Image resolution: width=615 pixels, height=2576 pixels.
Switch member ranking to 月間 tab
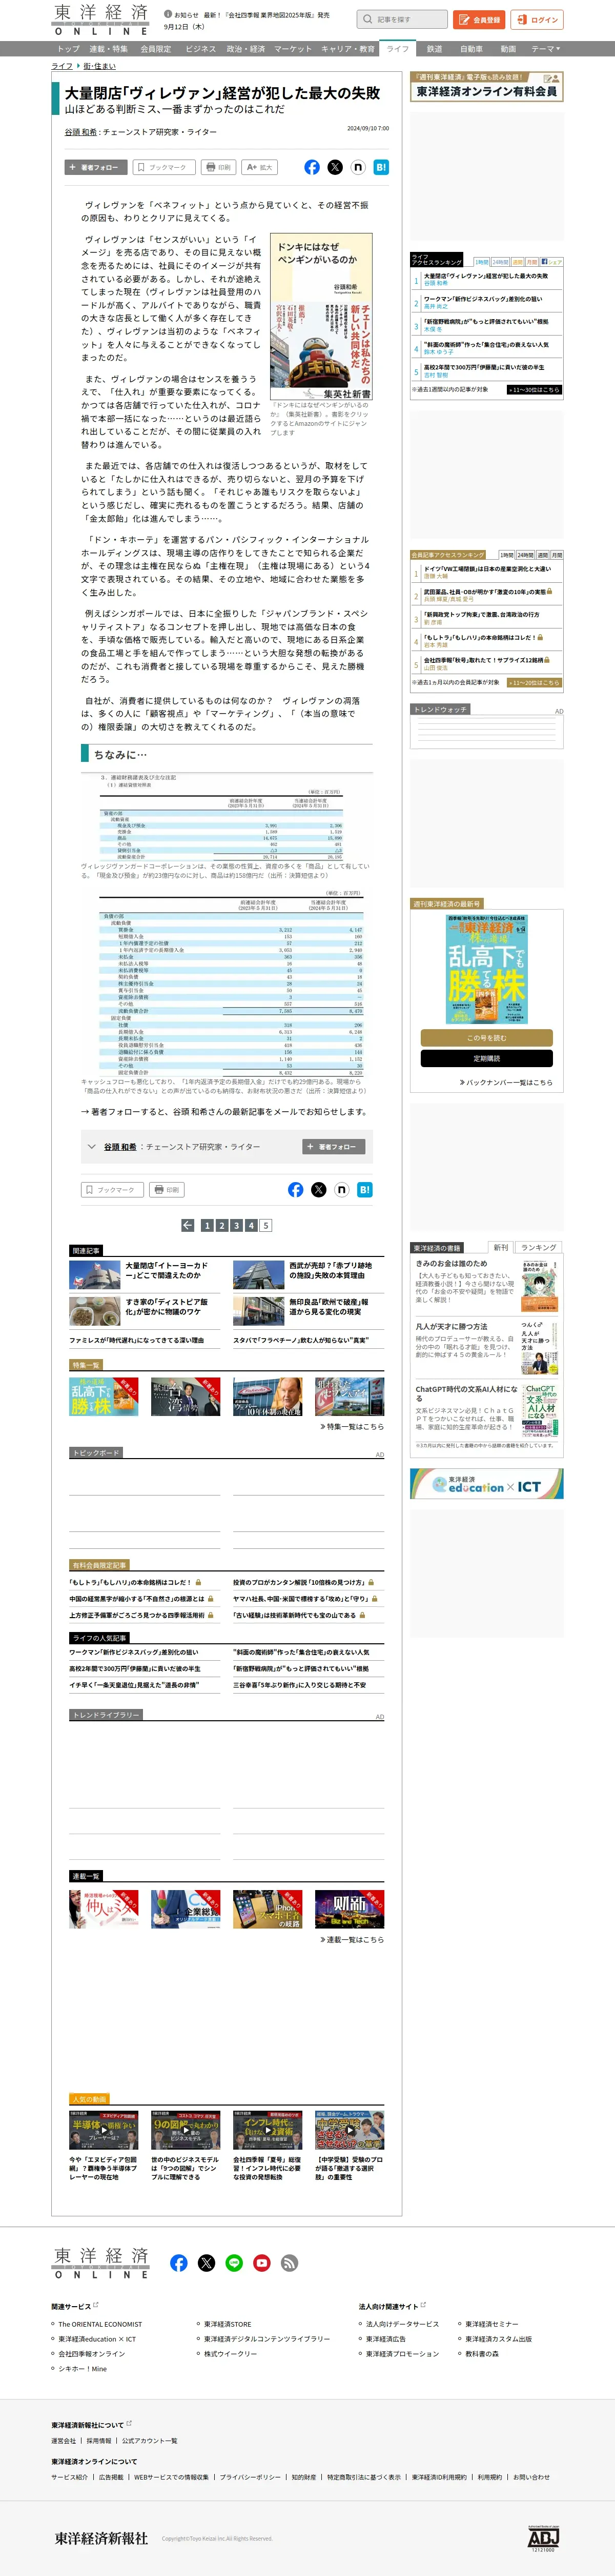tap(556, 555)
